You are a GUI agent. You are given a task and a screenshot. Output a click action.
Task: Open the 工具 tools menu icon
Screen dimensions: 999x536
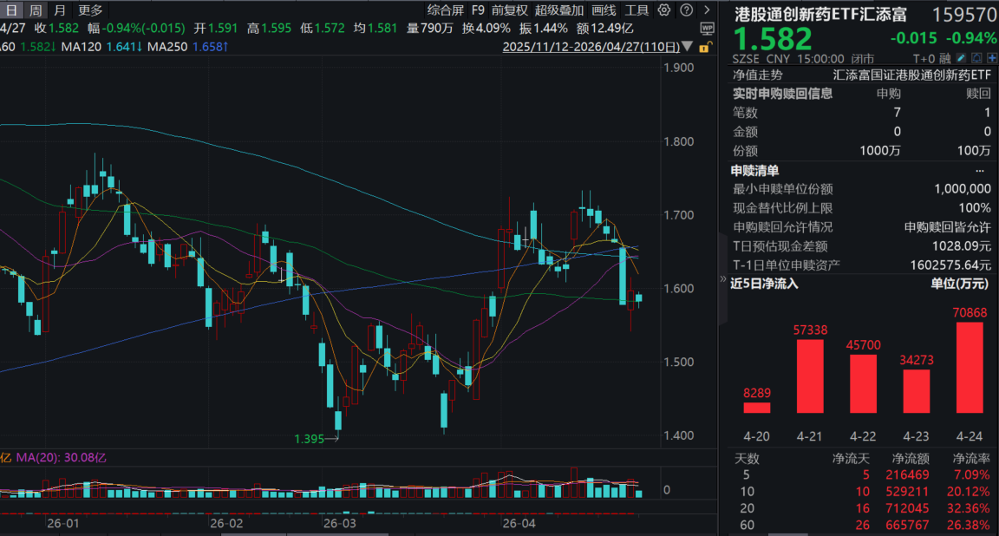click(x=638, y=10)
